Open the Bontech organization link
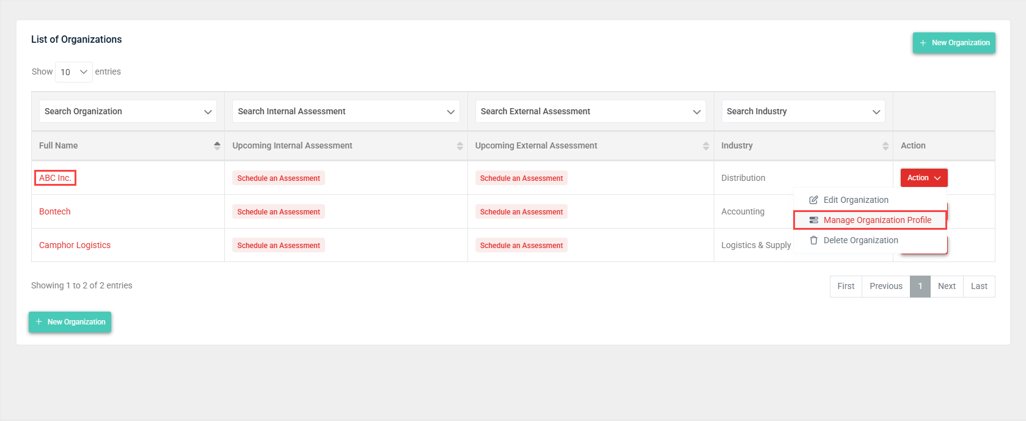The height and width of the screenshot is (421, 1026). [x=55, y=211]
